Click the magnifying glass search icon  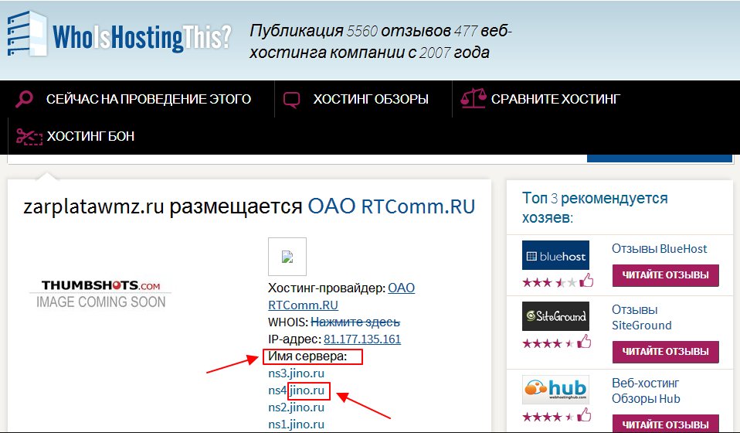click(x=25, y=99)
